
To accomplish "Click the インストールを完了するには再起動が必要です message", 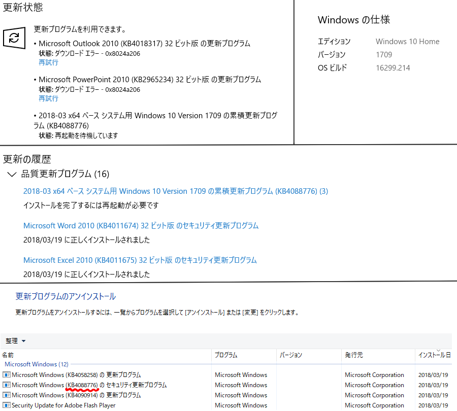I will 91,205.
